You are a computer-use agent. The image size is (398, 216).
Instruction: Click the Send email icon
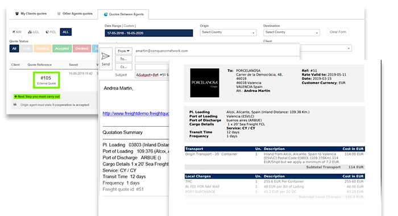pos(106,59)
